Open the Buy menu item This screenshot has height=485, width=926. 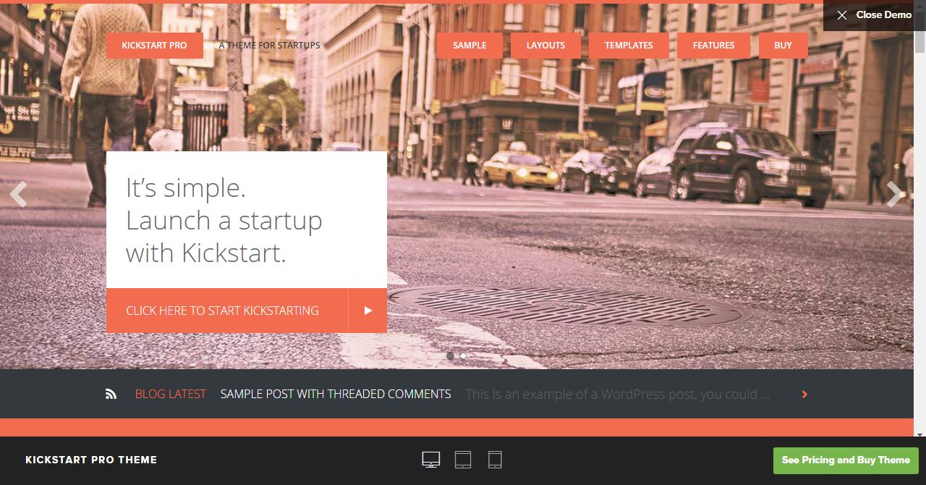tap(783, 45)
